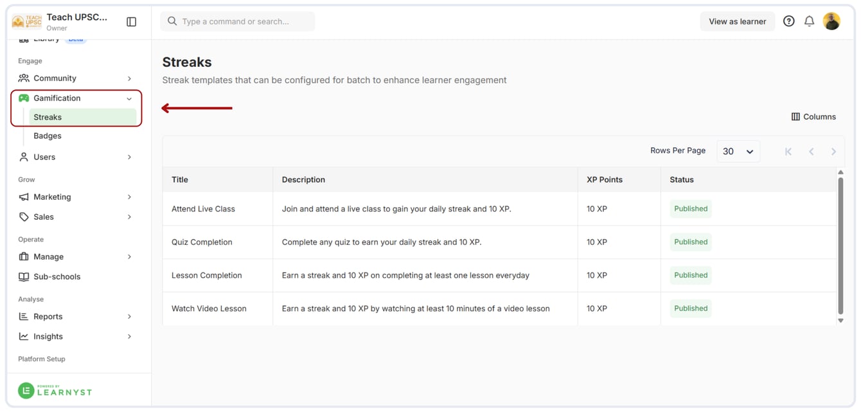Click the Columns button label

click(819, 117)
